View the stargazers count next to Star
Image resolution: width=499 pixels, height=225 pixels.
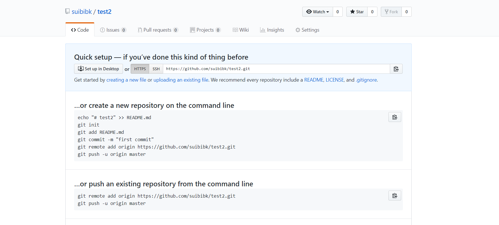[372, 12]
